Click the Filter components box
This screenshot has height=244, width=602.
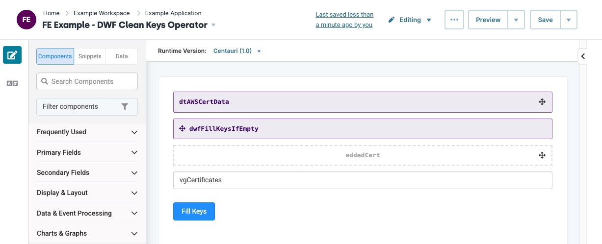pyautogui.click(x=87, y=106)
